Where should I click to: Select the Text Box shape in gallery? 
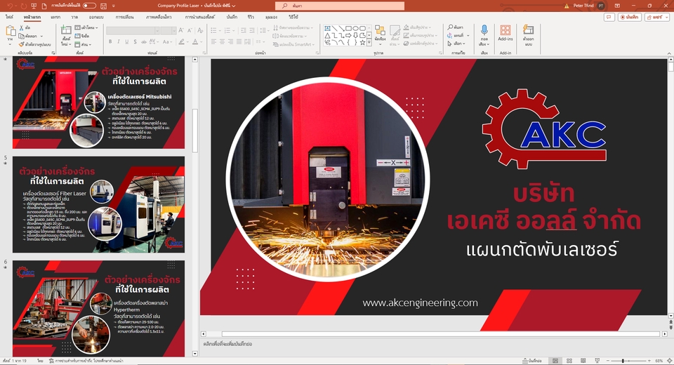point(328,28)
